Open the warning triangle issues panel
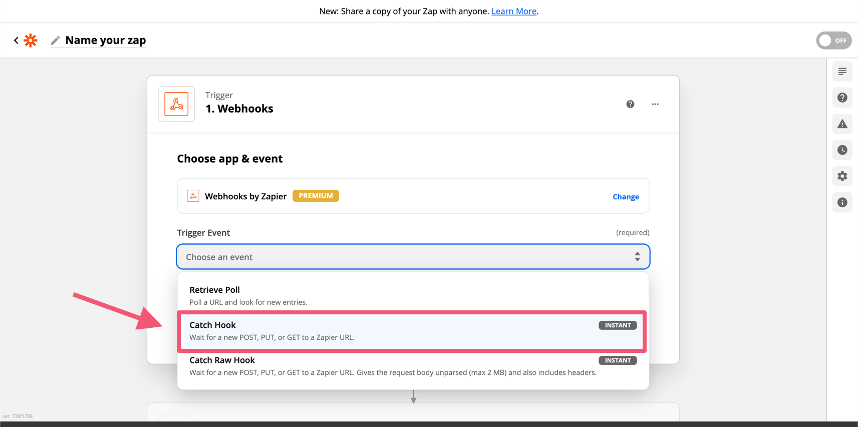This screenshot has height=427, width=858. coord(842,124)
